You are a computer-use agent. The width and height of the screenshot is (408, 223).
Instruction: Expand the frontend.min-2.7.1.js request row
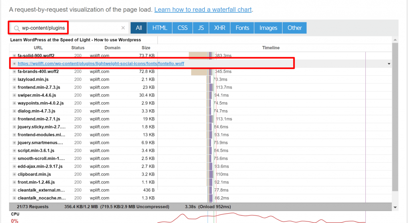pyautogui.click(x=14, y=119)
